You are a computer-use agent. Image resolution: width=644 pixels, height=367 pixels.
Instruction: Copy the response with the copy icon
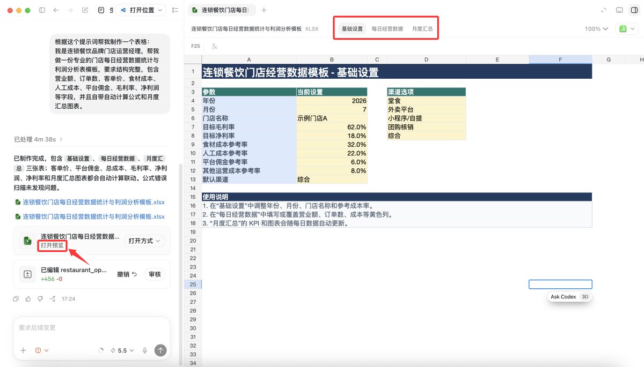point(16,298)
